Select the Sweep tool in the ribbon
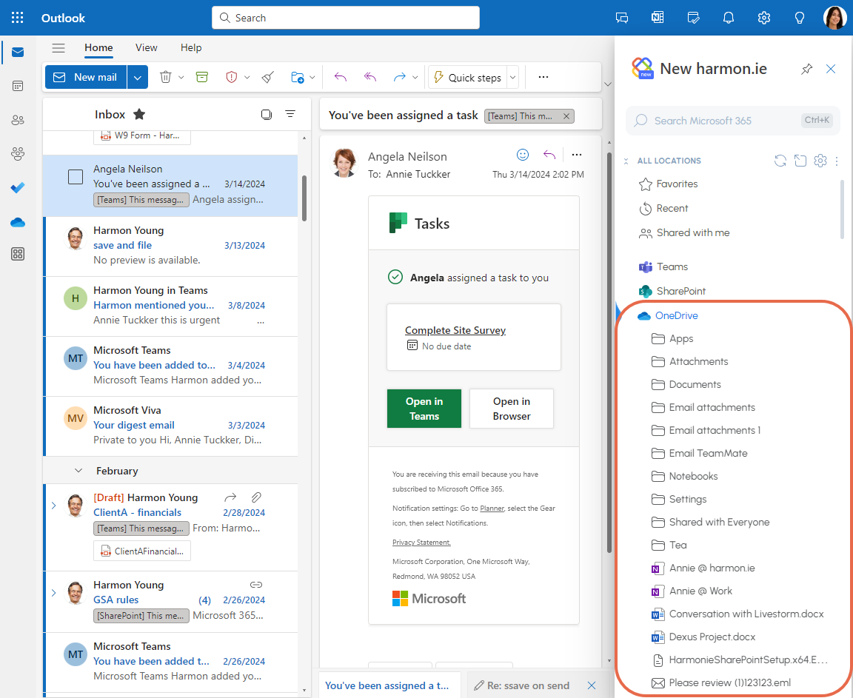Screen dimensions: 853x698 267,77
